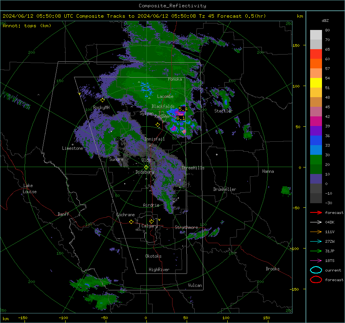The height and width of the screenshot is (323, 345).
Task: Click the Sundre city label
Action: (x=117, y=159)
